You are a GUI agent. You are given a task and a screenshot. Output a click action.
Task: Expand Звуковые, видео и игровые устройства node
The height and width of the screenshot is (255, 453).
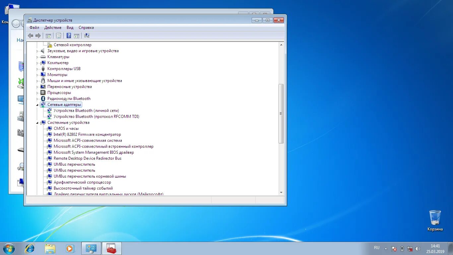(x=37, y=51)
